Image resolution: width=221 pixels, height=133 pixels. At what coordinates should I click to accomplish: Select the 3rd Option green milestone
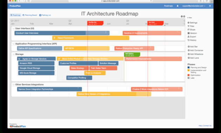(132, 55)
